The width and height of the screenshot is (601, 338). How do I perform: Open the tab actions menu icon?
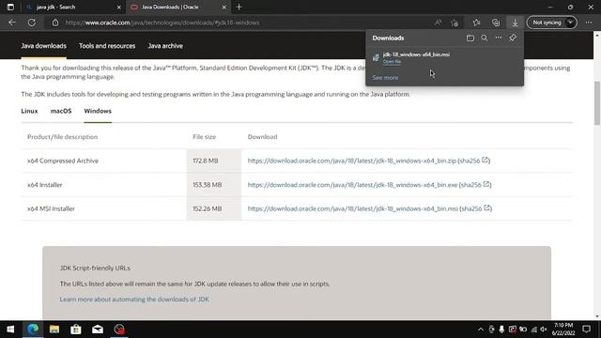click(10, 7)
